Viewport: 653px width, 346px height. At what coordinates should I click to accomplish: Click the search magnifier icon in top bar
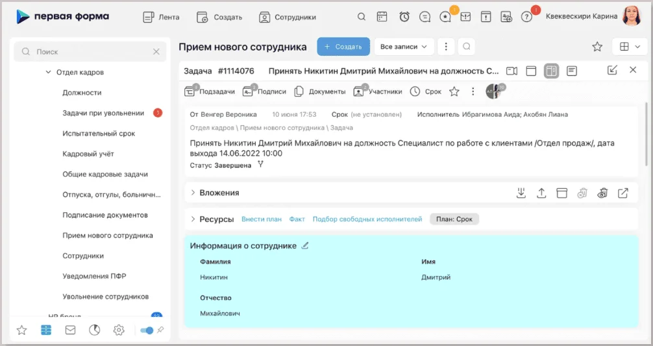pos(362,17)
